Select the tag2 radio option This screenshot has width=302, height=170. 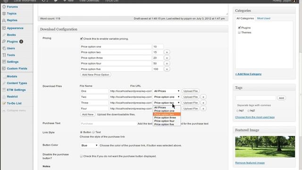249,110
